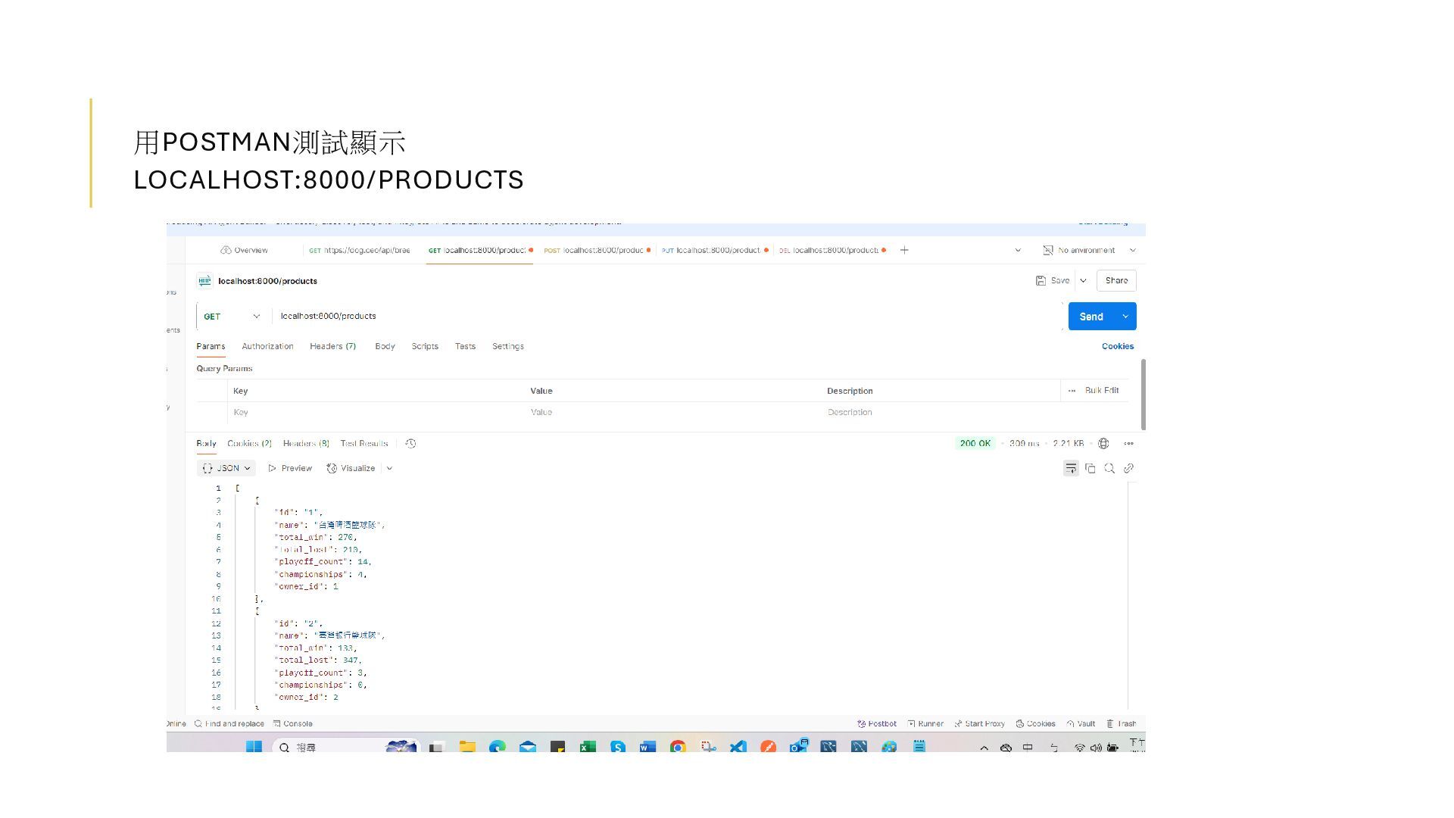Click the Visualize button
Screen dimensions: 1454x818
tap(351, 468)
